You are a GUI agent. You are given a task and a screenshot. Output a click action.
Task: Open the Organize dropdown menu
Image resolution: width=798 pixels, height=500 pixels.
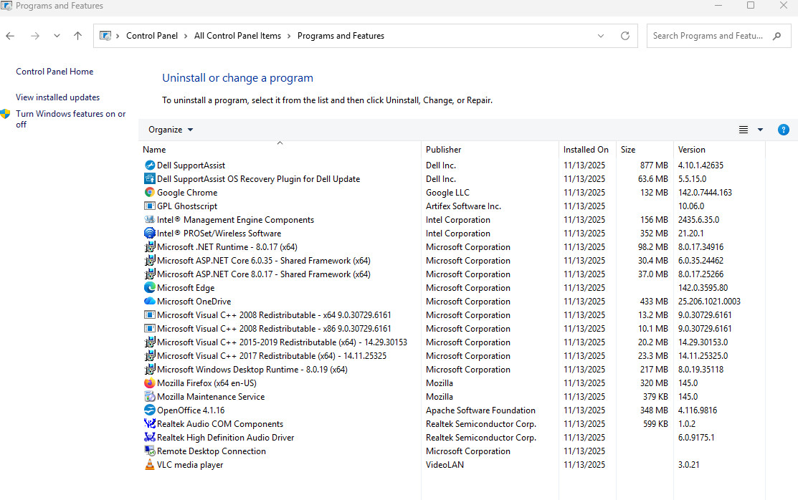171,130
